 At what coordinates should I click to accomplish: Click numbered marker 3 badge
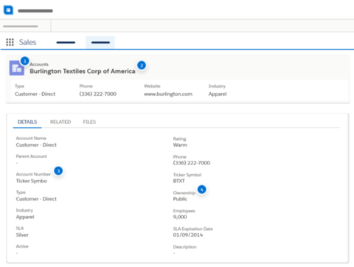[x=58, y=171]
